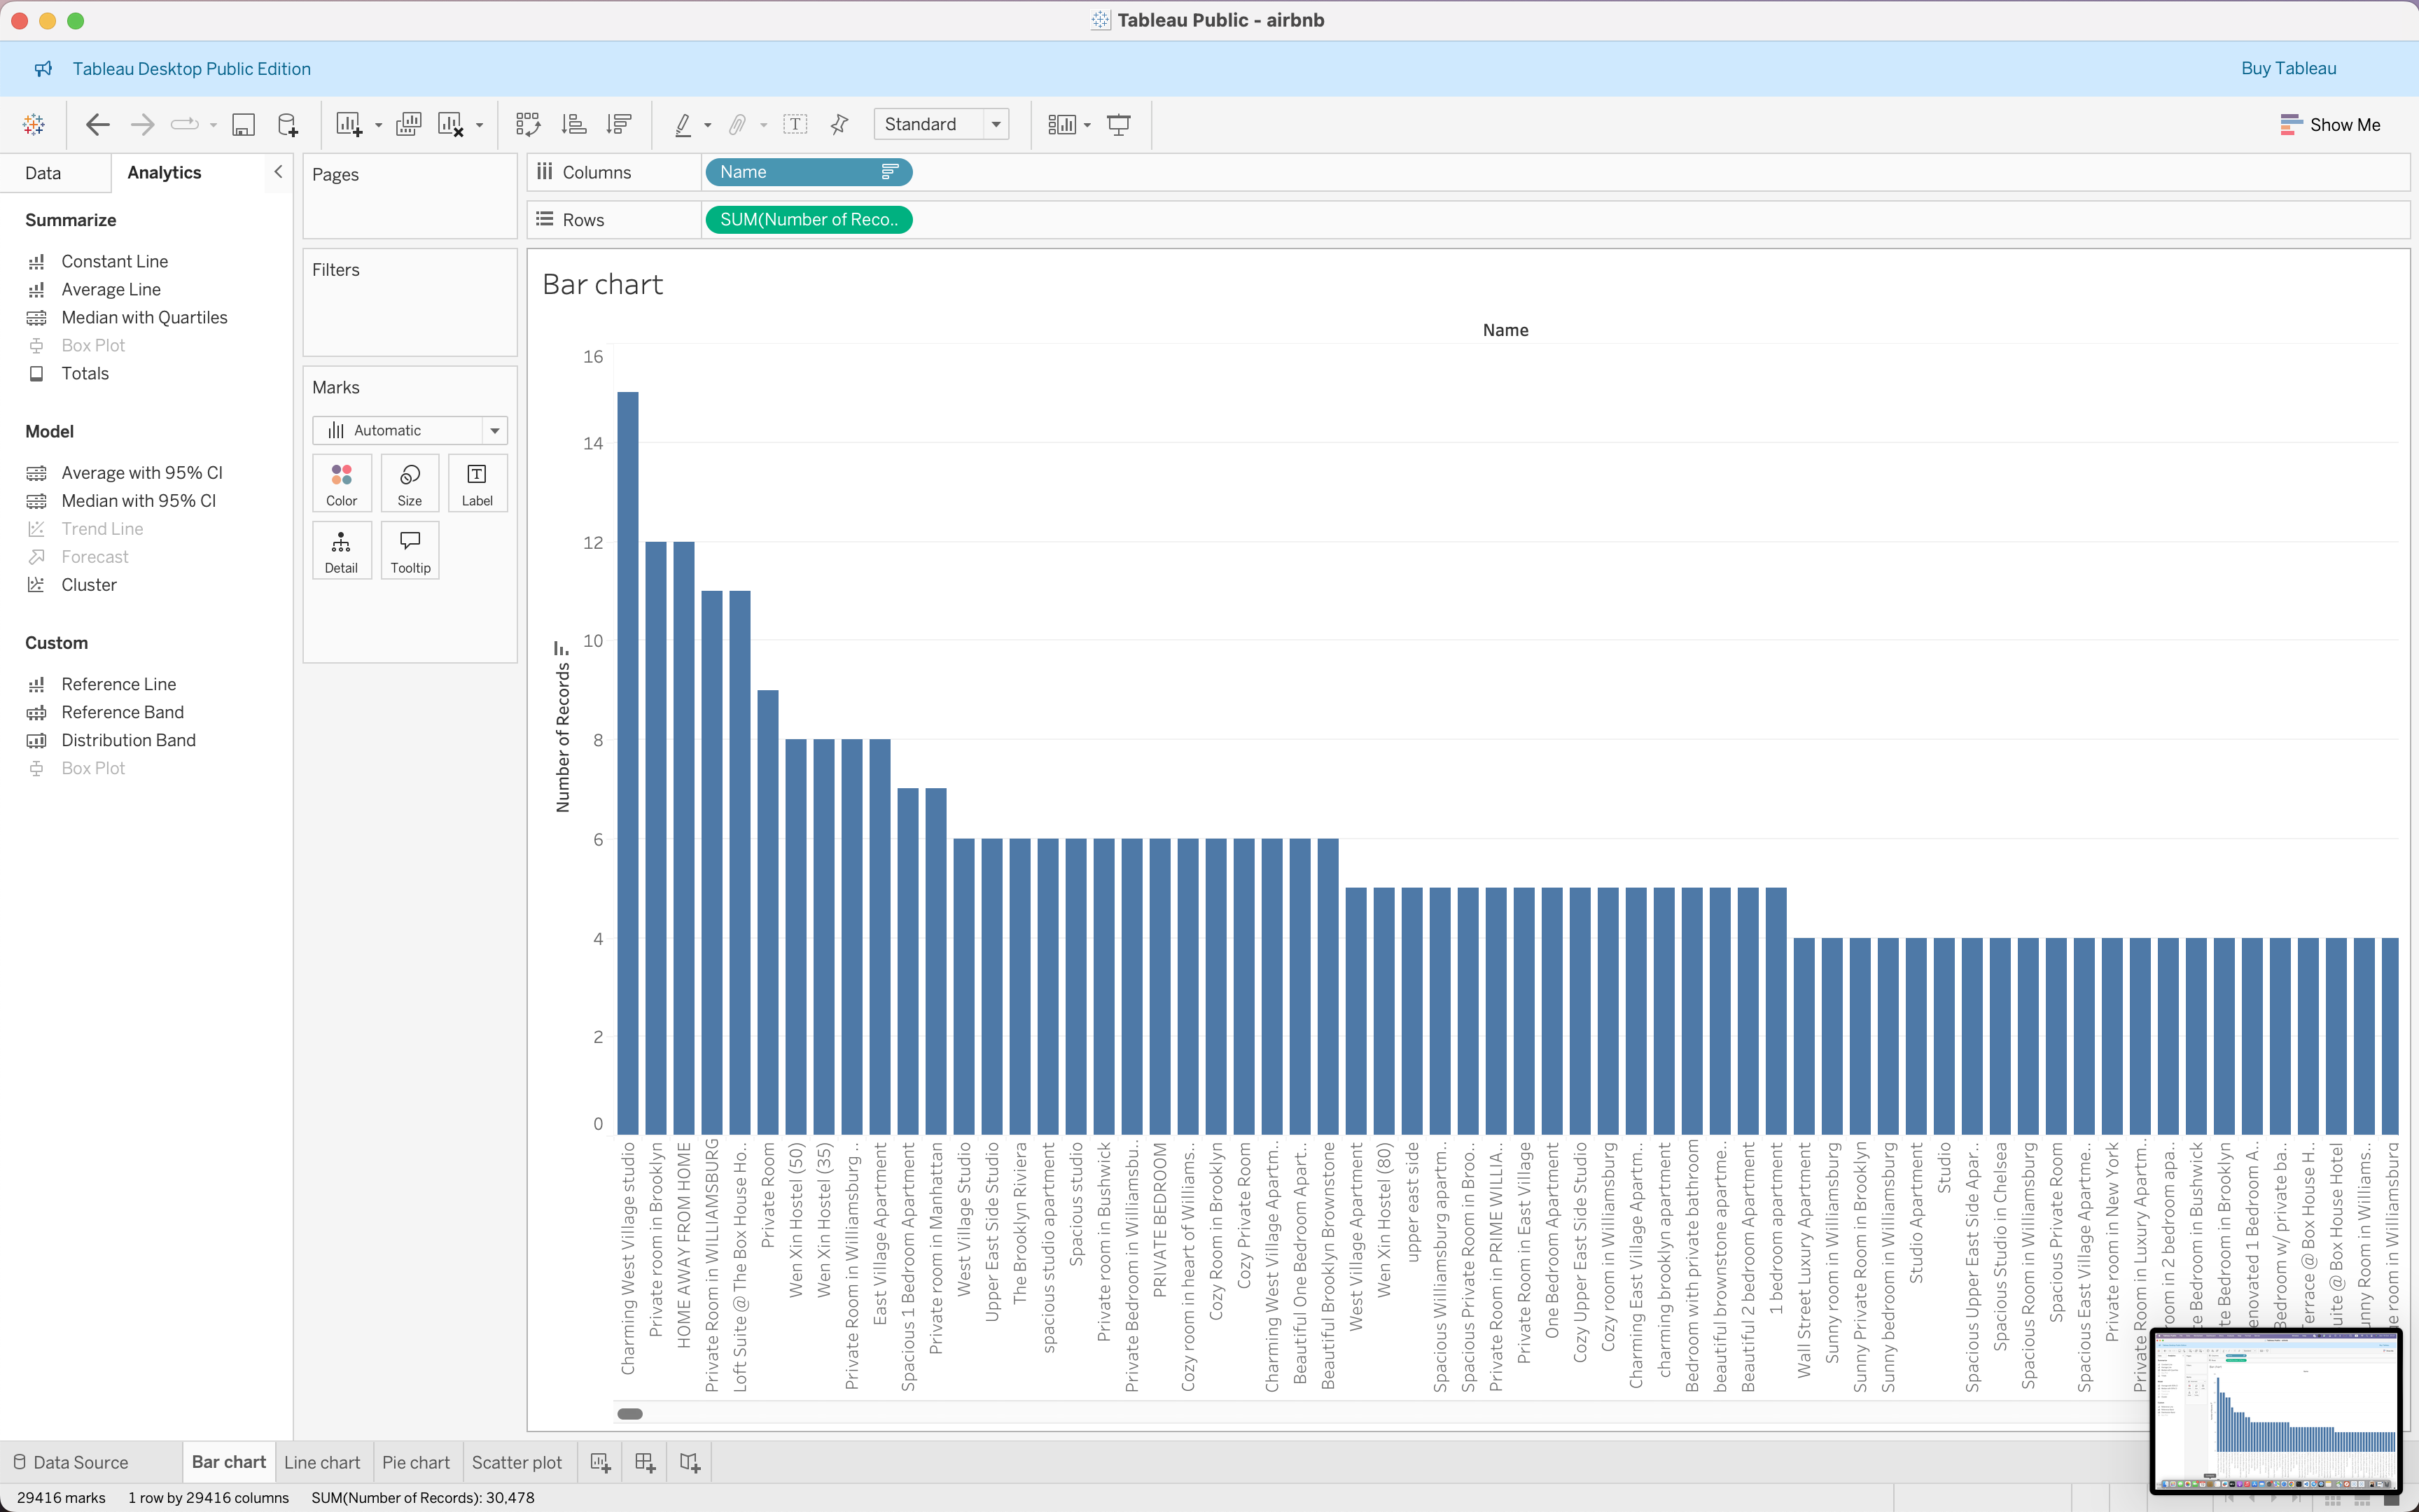The width and height of the screenshot is (2419, 1512).
Task: Select the Swap Rows and Columns icon
Action: [527, 124]
